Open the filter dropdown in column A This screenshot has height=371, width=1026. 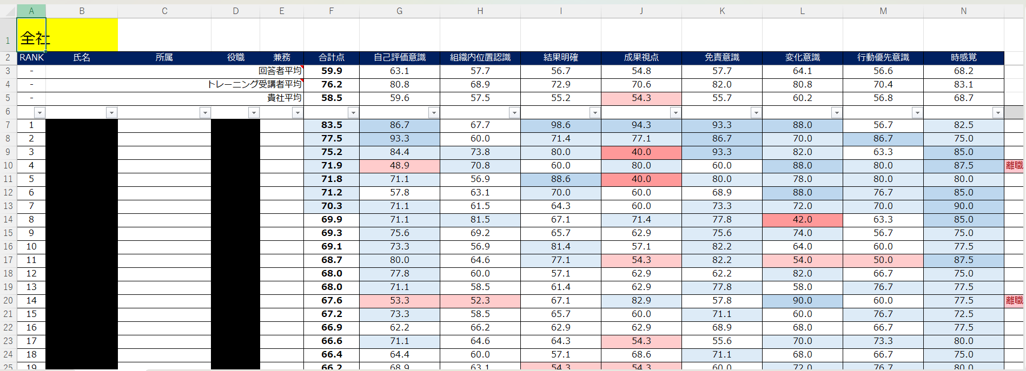tap(39, 112)
